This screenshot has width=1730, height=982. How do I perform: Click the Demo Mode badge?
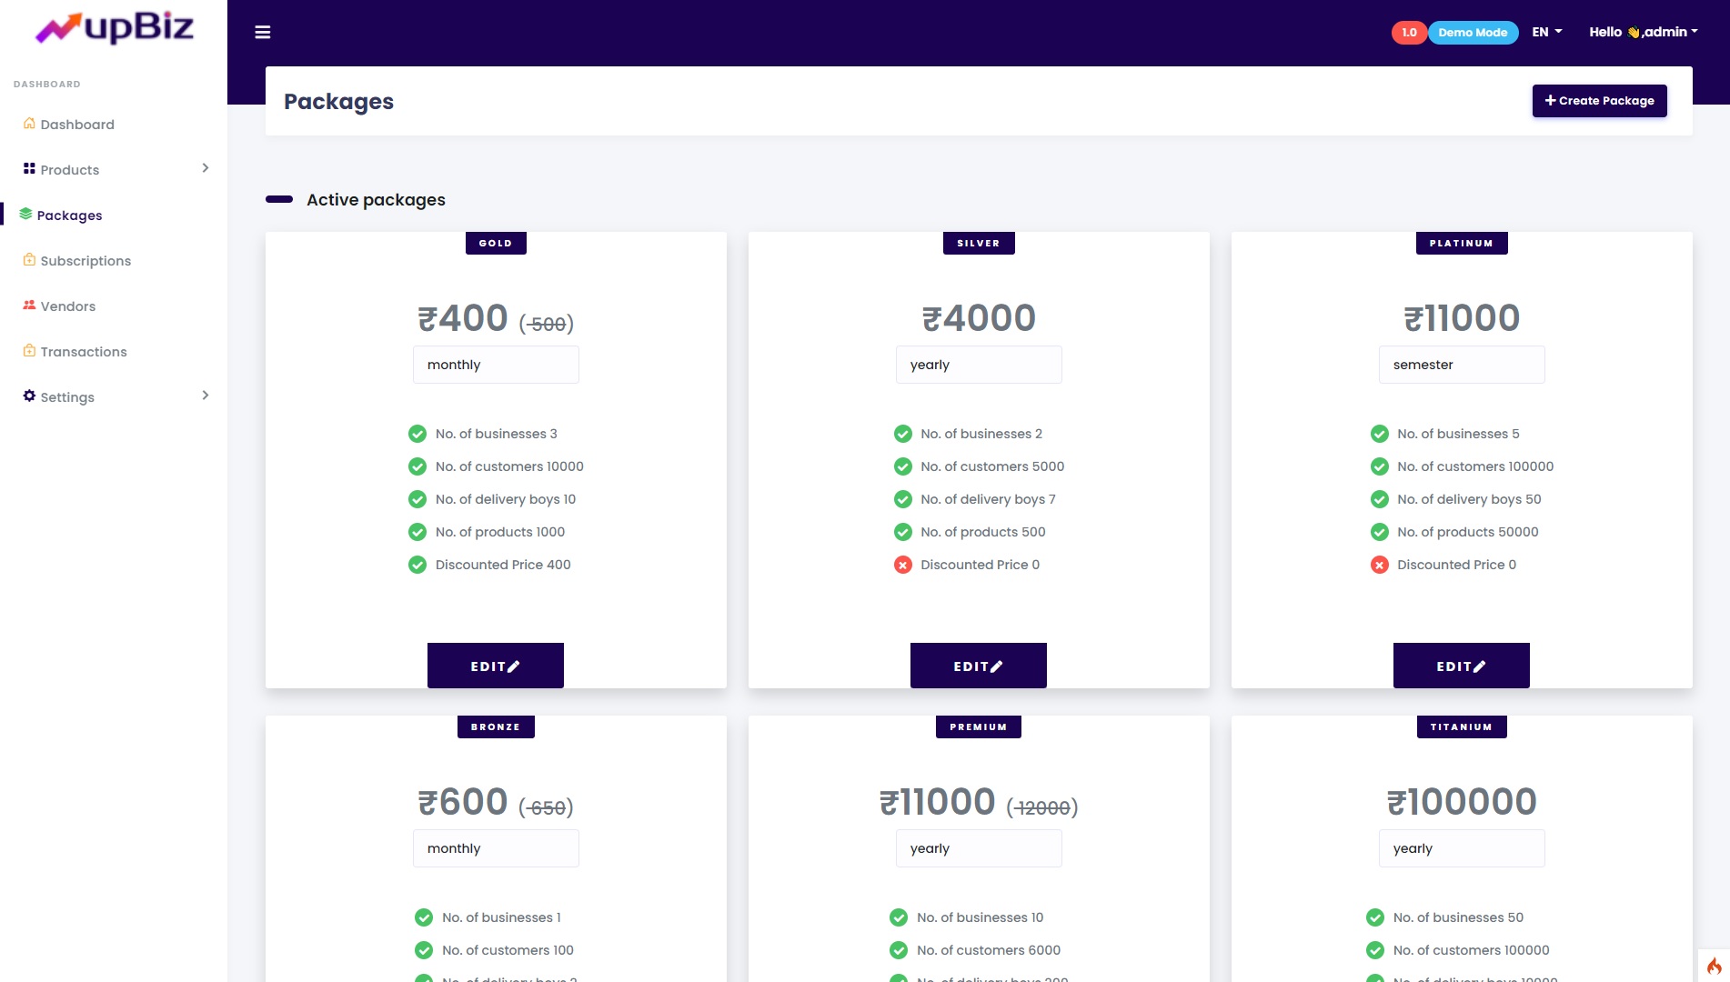point(1472,33)
